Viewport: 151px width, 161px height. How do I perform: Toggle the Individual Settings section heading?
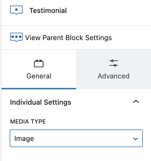(x=41, y=102)
